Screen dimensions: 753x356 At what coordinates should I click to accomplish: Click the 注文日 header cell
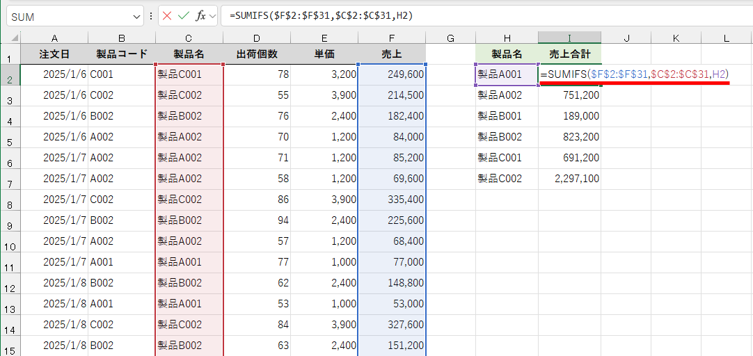click(x=54, y=54)
